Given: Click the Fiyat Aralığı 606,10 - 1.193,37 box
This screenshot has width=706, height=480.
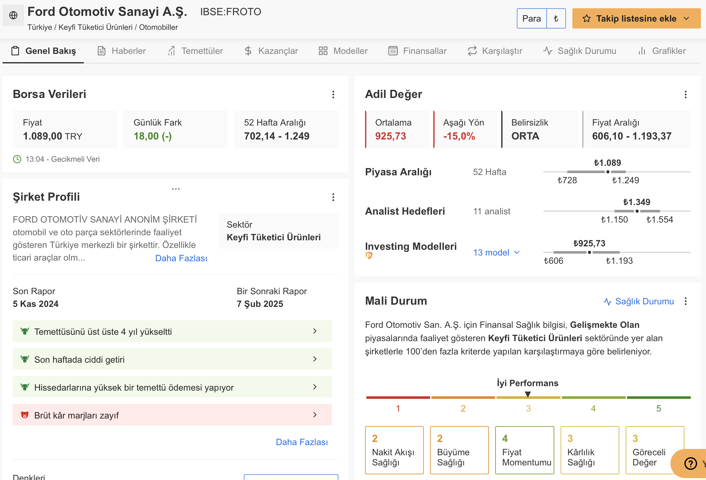Looking at the screenshot, I should (636, 129).
